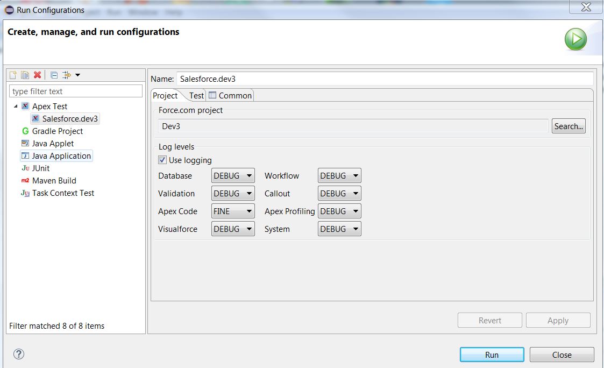Click the Gradle Project icon

(25, 131)
